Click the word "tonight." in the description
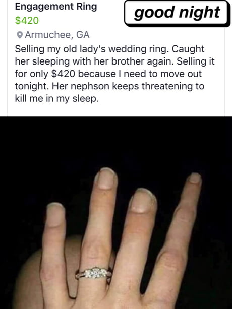Screen dimensions: 232x309 tap(32, 86)
